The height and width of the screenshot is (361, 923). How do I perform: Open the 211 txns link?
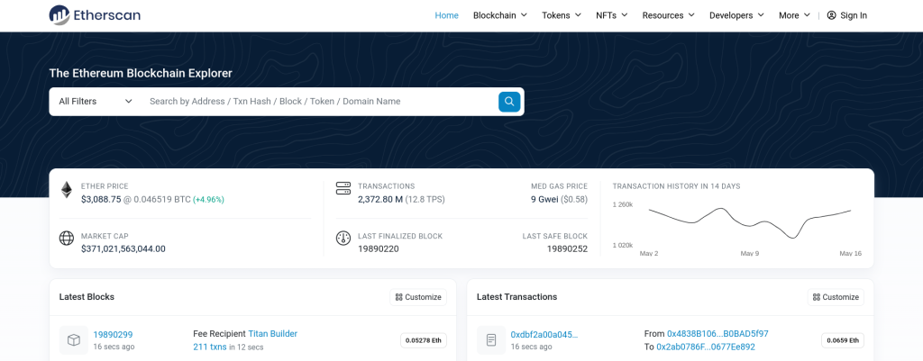(x=210, y=347)
